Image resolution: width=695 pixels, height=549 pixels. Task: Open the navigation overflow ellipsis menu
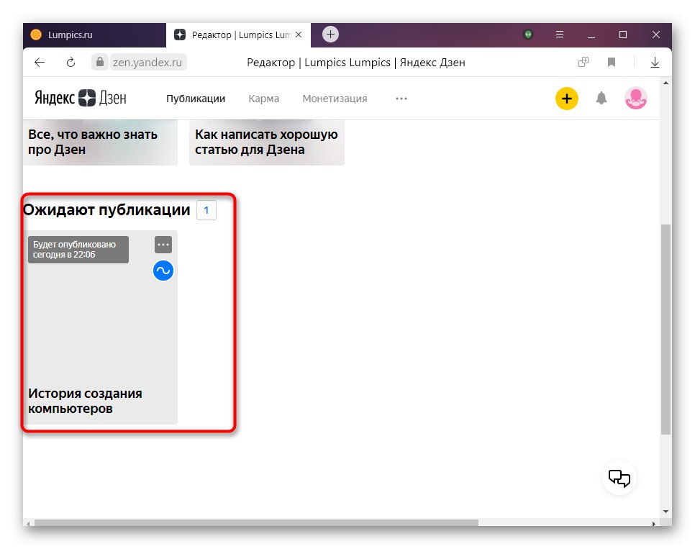click(401, 99)
